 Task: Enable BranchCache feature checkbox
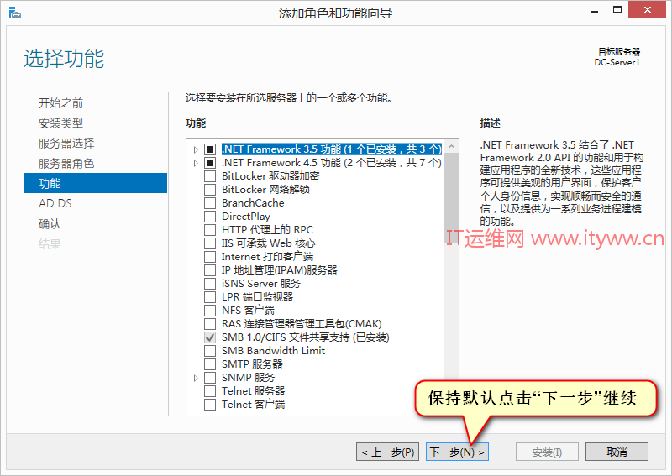(x=210, y=203)
